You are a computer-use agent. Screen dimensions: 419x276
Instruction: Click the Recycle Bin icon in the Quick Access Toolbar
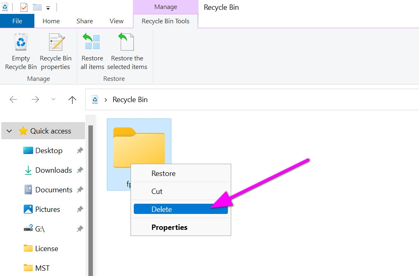(x=5, y=7)
